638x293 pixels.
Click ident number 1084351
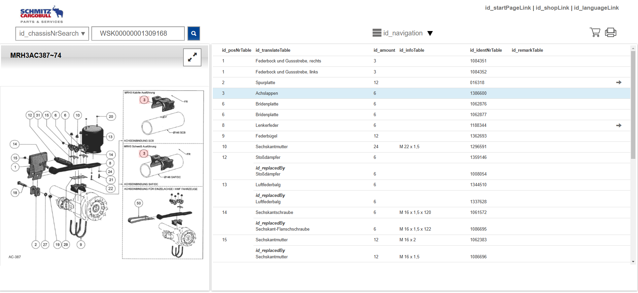point(478,61)
